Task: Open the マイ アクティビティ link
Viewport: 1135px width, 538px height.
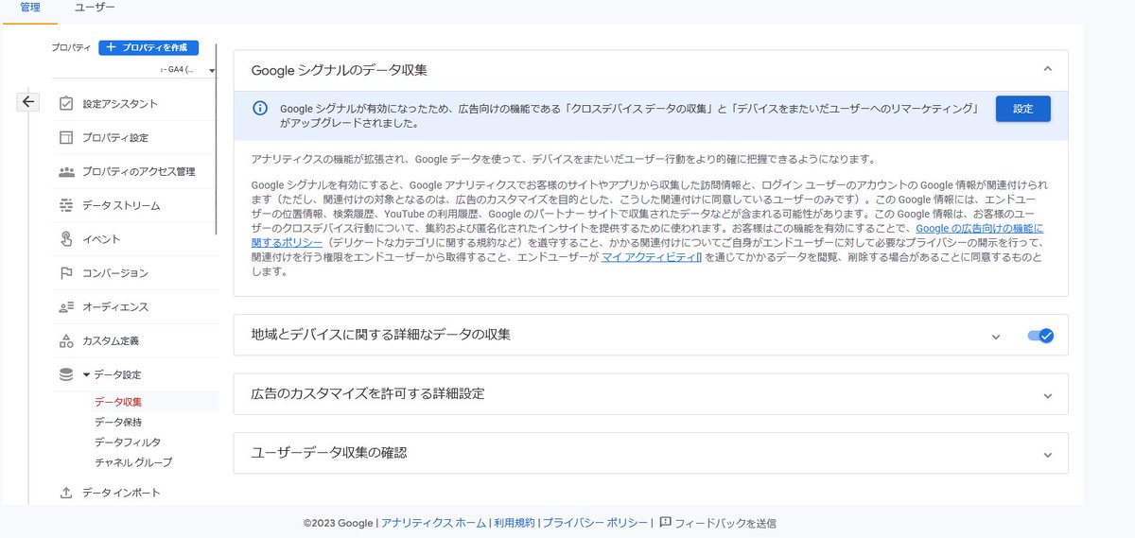Action: [651, 255]
